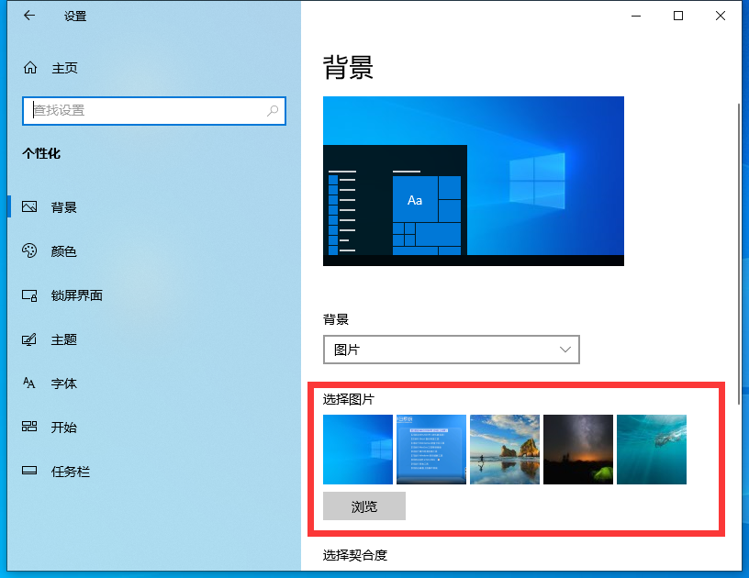Click the 主页 home icon
This screenshot has width=749, height=578.
point(30,68)
